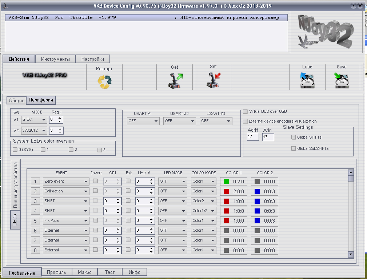Select the Глобальные bottom tab
This screenshot has height=279, width=367.
[x=22, y=273]
